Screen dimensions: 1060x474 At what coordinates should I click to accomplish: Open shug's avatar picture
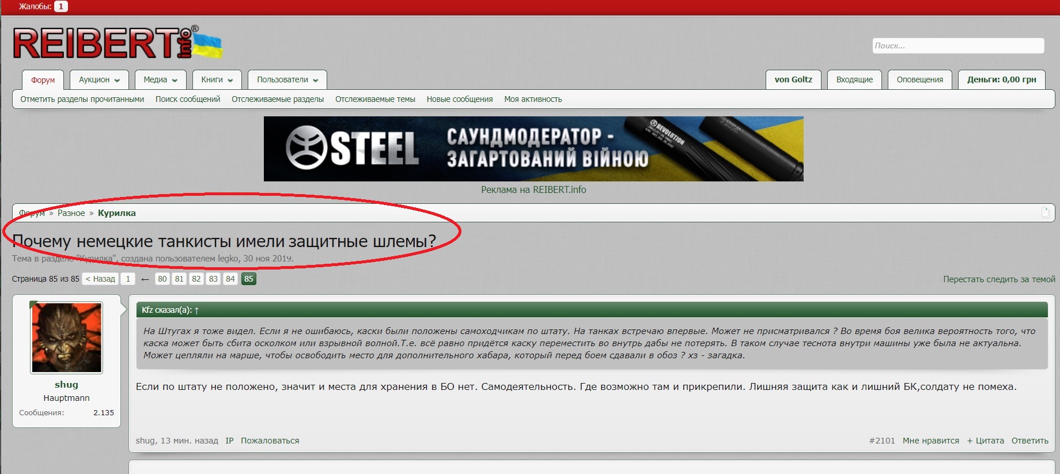(x=66, y=338)
